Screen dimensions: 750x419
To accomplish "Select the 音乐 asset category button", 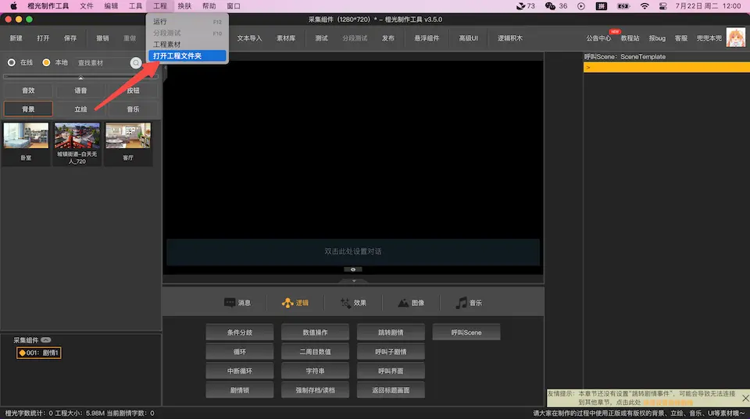I will point(133,109).
